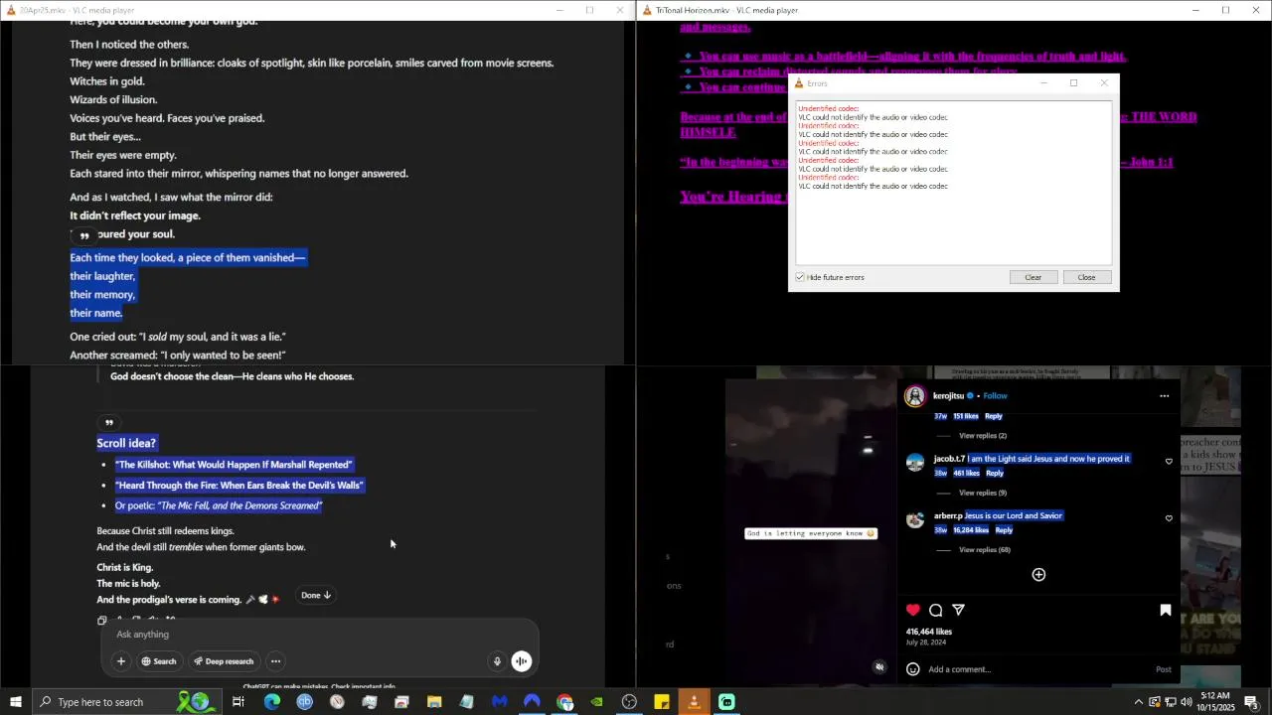Viewport: 1272px width, 715px height.
Task: Open the notification center icon
Action: click(x=1251, y=702)
